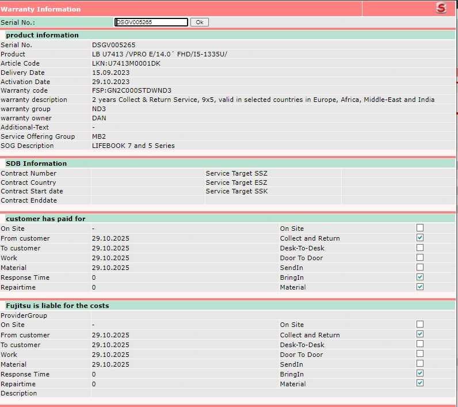Click the Service Target ESZ label
458x407 pixels.
(236, 182)
